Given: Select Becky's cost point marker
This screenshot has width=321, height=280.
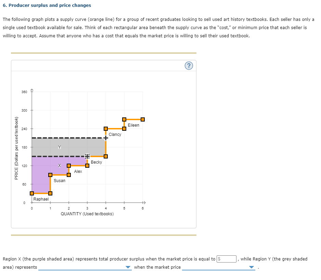Looking at the screenshot, I should tap(105, 156).
